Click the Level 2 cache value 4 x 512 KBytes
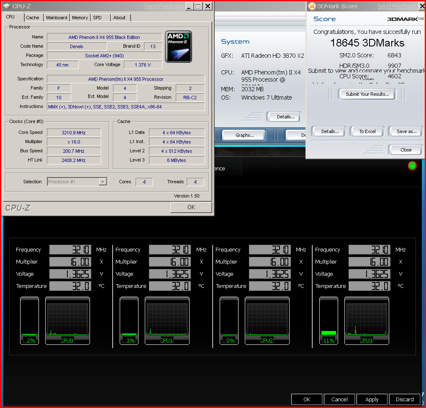The height and width of the screenshot is (408, 426). click(177, 151)
